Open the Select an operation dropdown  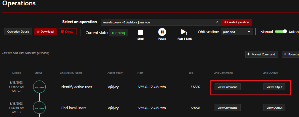click(x=161, y=22)
